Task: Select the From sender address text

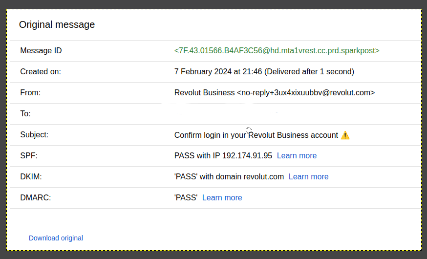Action: coord(275,92)
